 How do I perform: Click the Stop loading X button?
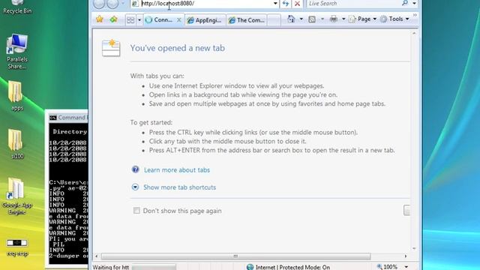pyautogui.click(x=297, y=4)
